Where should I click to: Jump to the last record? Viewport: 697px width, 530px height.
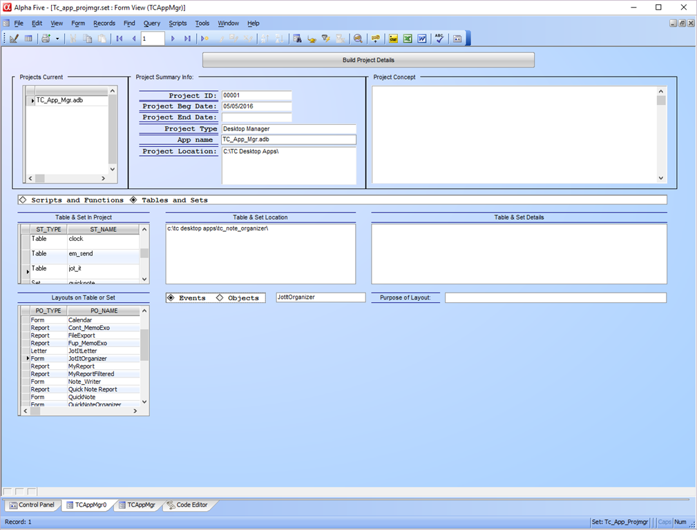coord(187,39)
